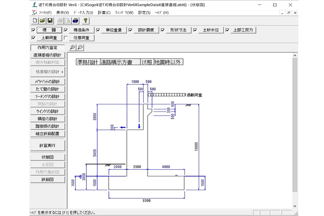Select the フーチングの設計 sidebar button
This screenshot has height=216, width=324.
(47, 96)
